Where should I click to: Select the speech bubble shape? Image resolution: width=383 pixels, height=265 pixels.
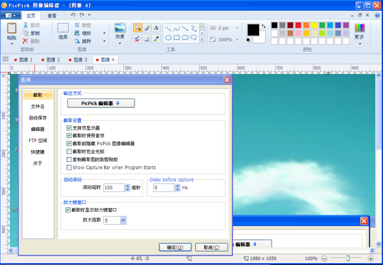tap(194, 37)
